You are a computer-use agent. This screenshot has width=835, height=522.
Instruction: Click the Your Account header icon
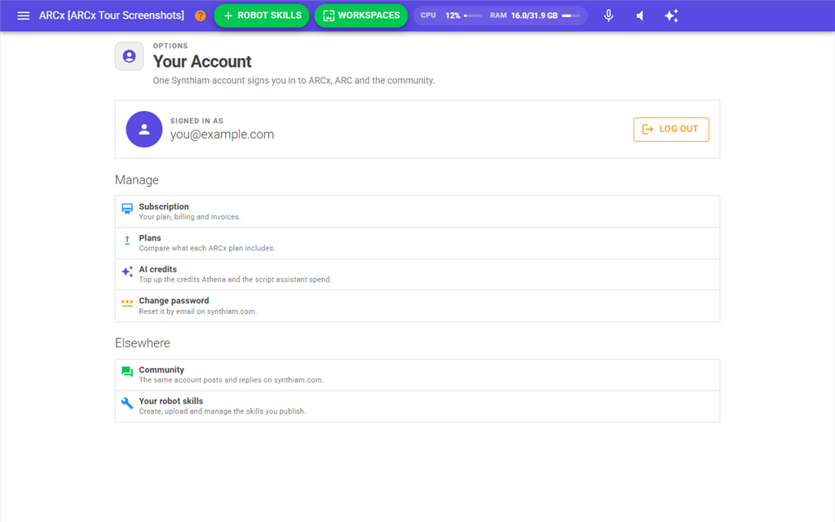click(130, 56)
